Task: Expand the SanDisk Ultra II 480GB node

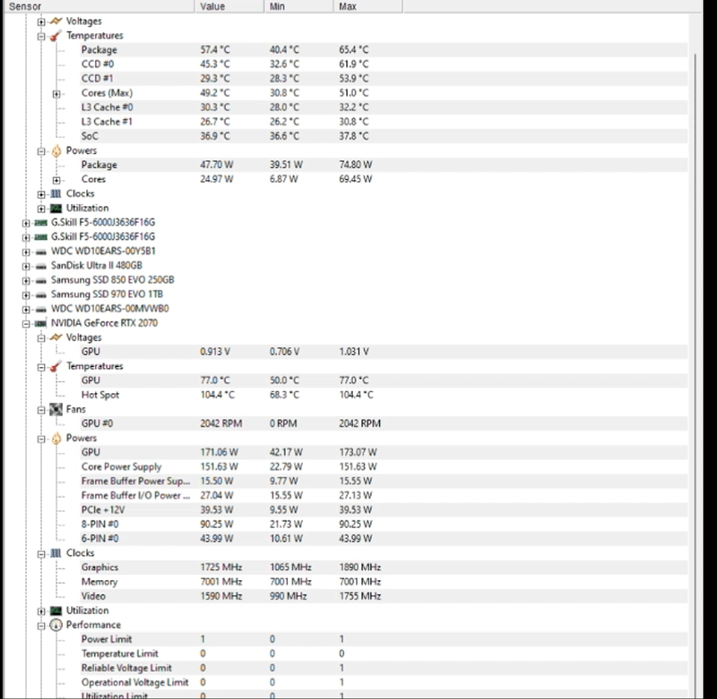Action: pyautogui.click(x=26, y=266)
